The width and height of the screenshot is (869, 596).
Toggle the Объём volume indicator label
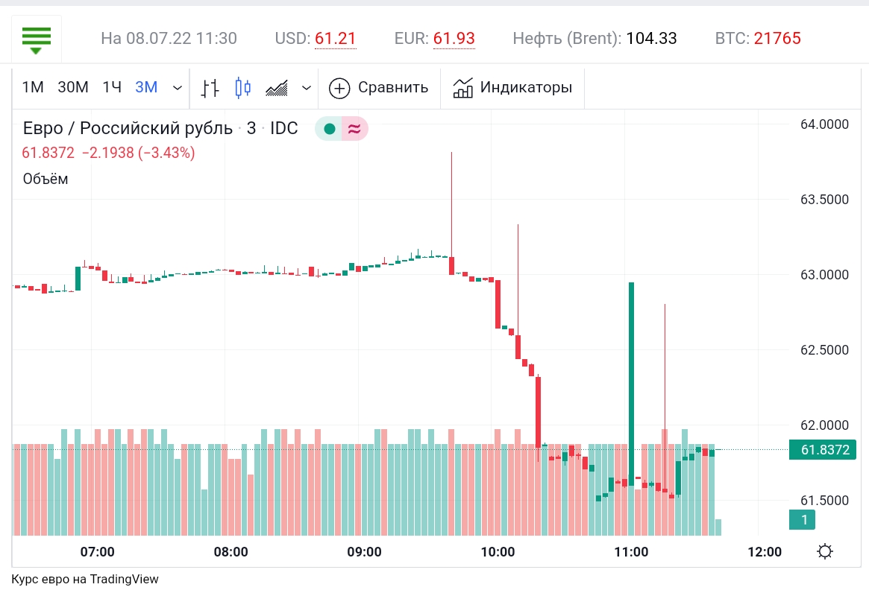[46, 179]
